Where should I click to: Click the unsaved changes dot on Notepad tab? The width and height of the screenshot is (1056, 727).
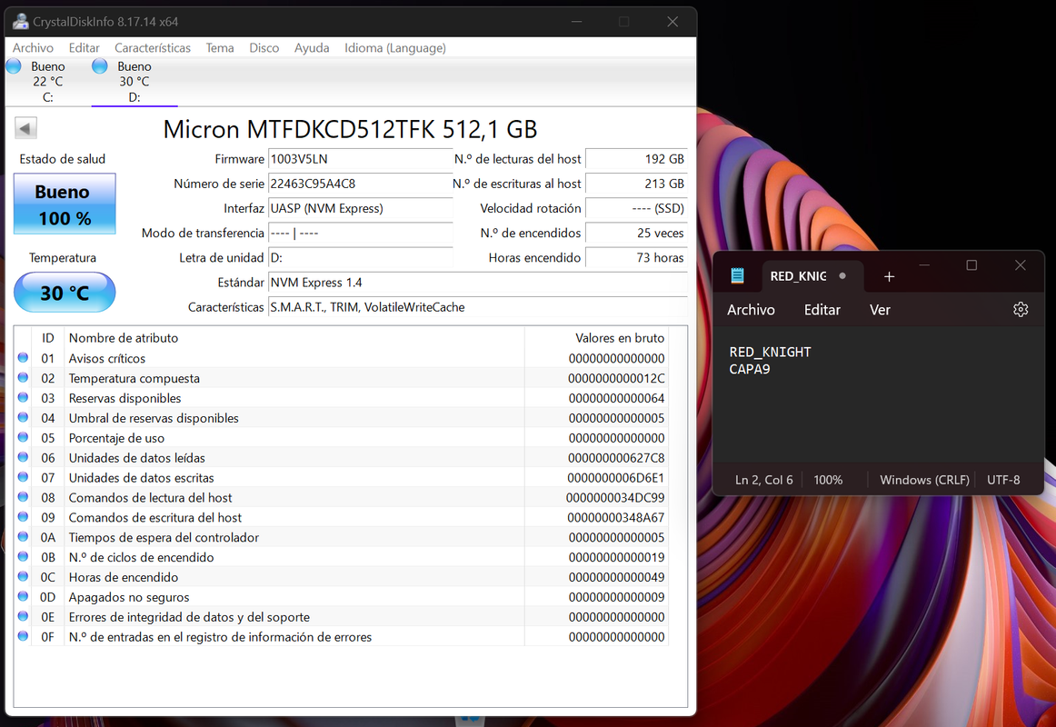(x=842, y=276)
